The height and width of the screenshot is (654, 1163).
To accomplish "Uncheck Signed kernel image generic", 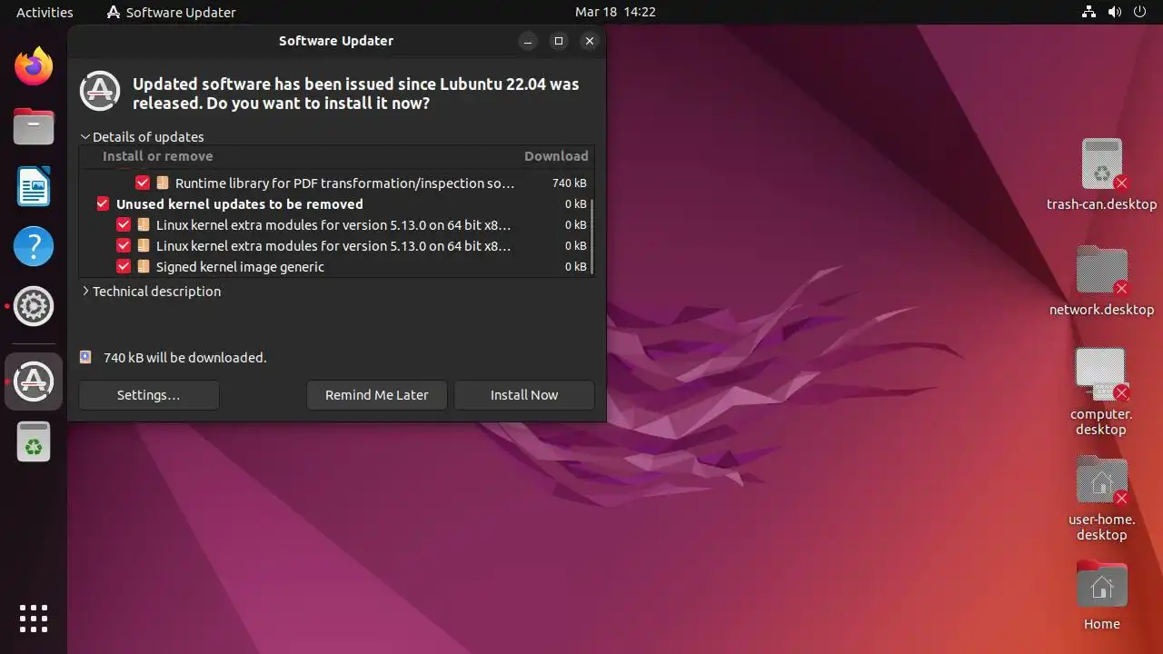I will [x=124, y=266].
